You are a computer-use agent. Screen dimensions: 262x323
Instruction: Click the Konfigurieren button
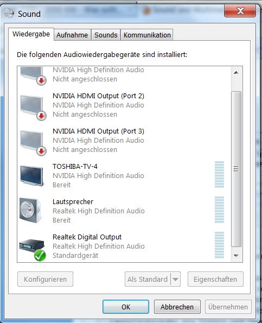[45, 279]
